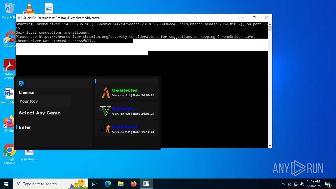336x189 pixels.
Task: Open VLC media player desktop icon
Action: (x=29, y=8)
